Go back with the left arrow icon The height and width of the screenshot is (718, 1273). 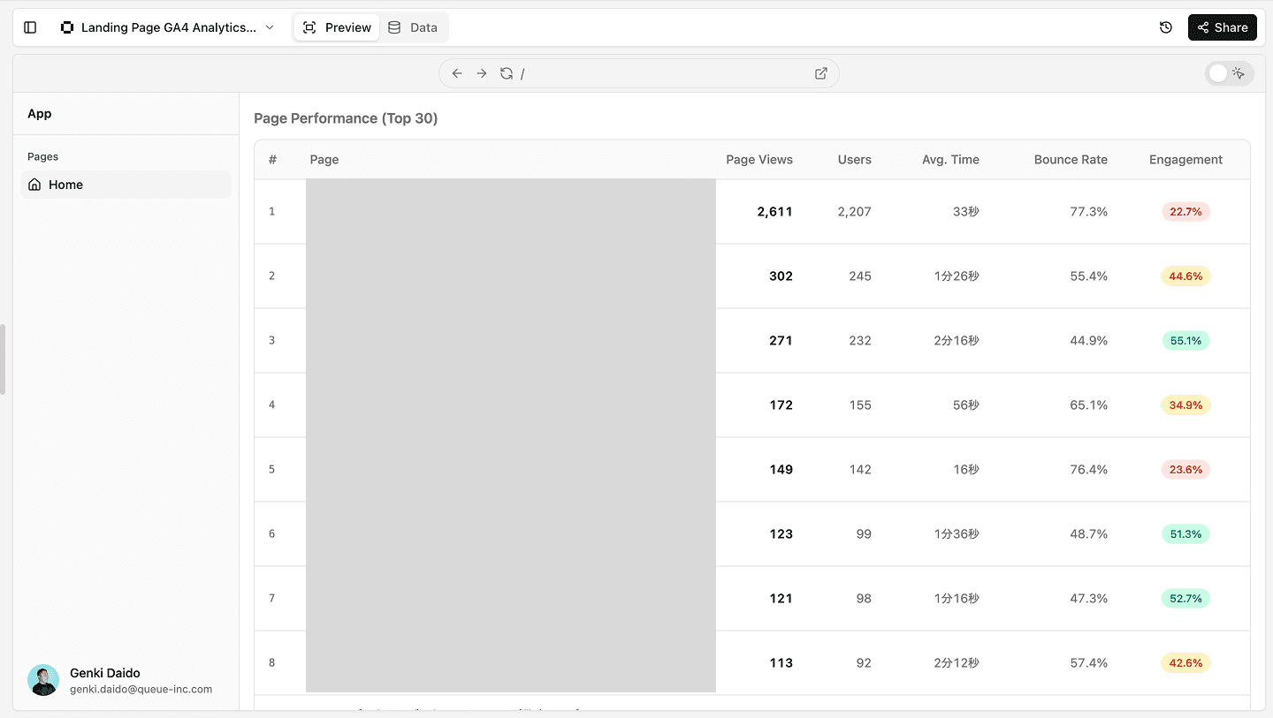pos(457,73)
